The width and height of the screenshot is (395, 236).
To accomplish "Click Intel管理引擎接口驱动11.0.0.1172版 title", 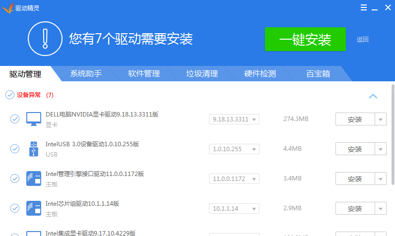I will click(x=95, y=174).
